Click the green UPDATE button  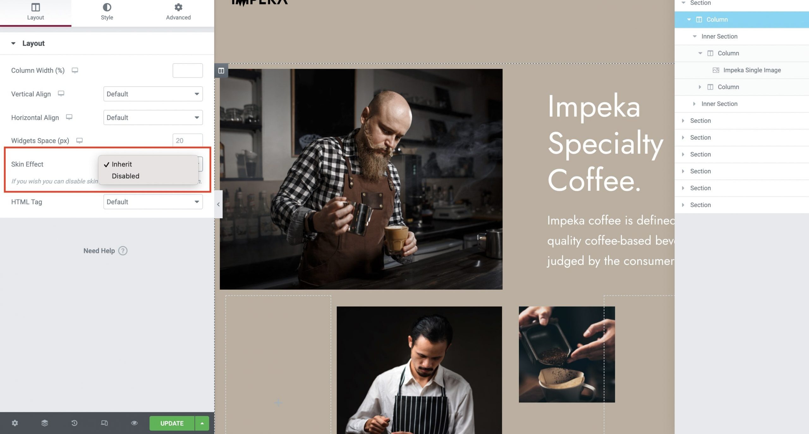(172, 423)
